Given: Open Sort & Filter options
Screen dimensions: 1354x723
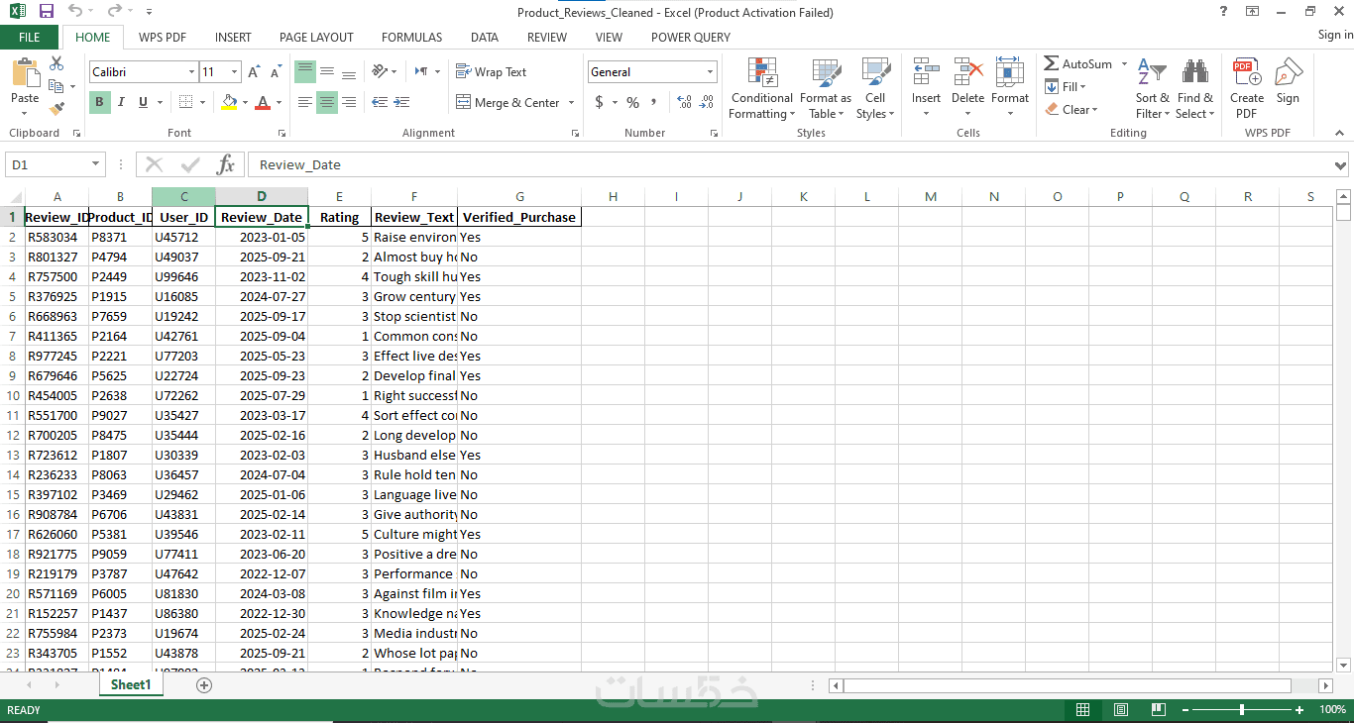Looking at the screenshot, I should (x=1152, y=88).
